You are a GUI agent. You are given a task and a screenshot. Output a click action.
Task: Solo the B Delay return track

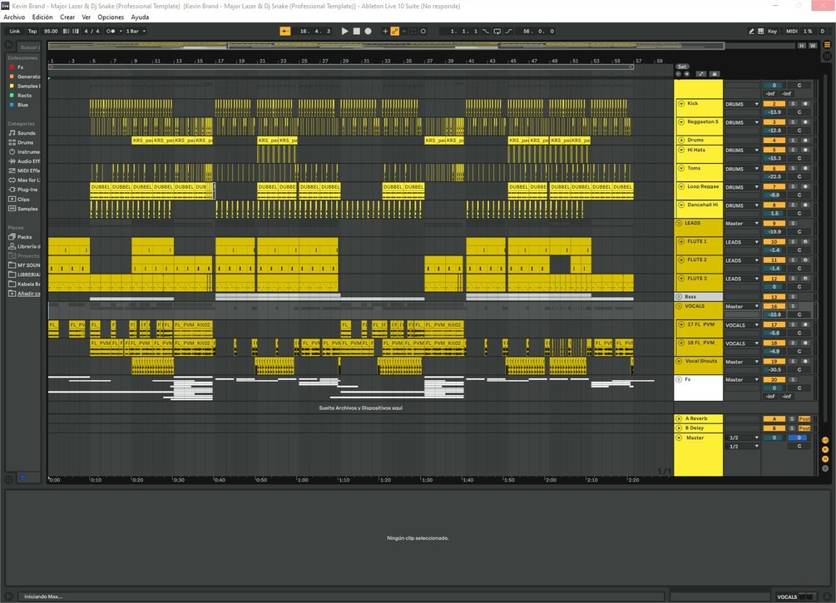tap(792, 428)
